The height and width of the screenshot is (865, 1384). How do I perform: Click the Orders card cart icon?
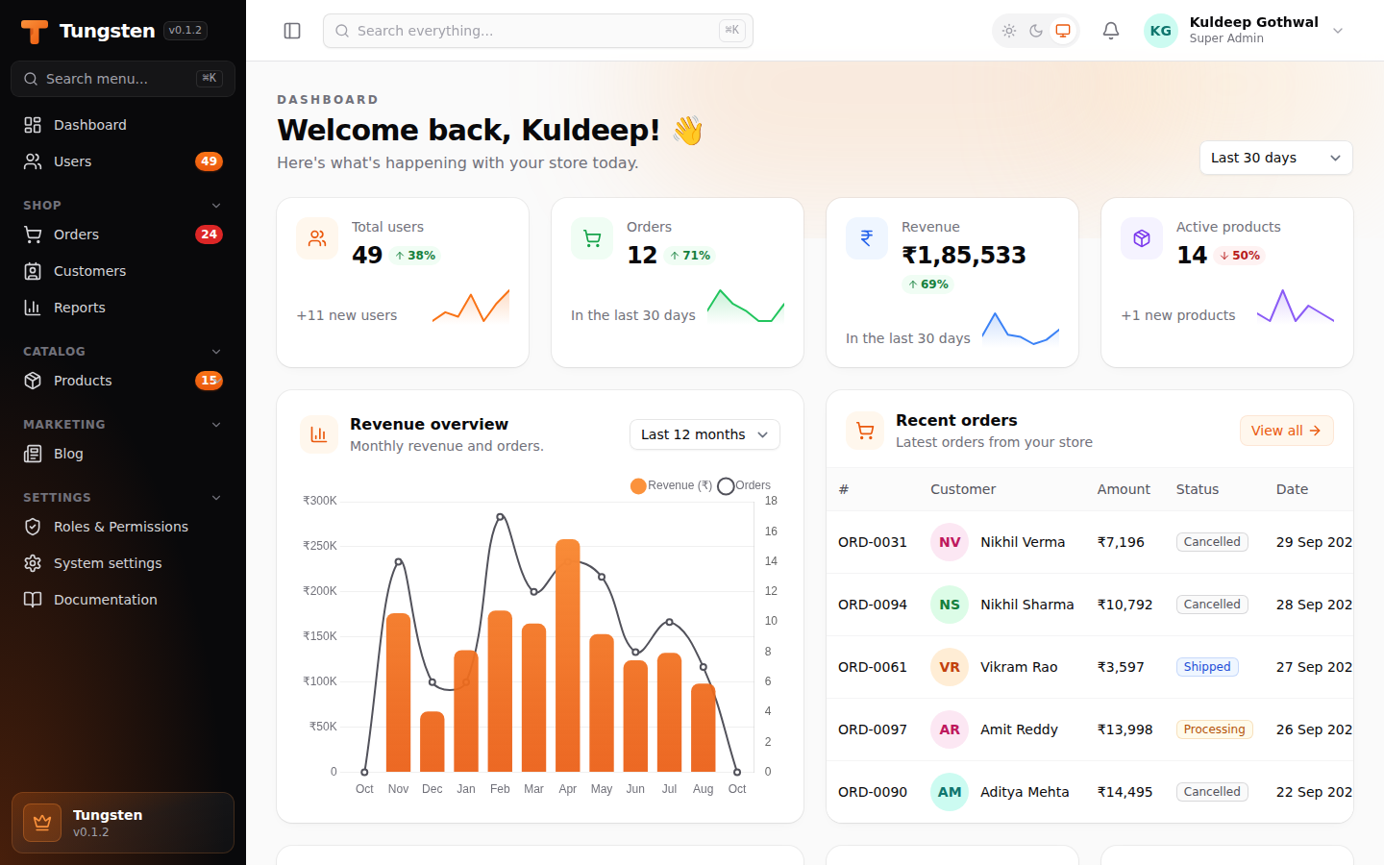pos(592,238)
